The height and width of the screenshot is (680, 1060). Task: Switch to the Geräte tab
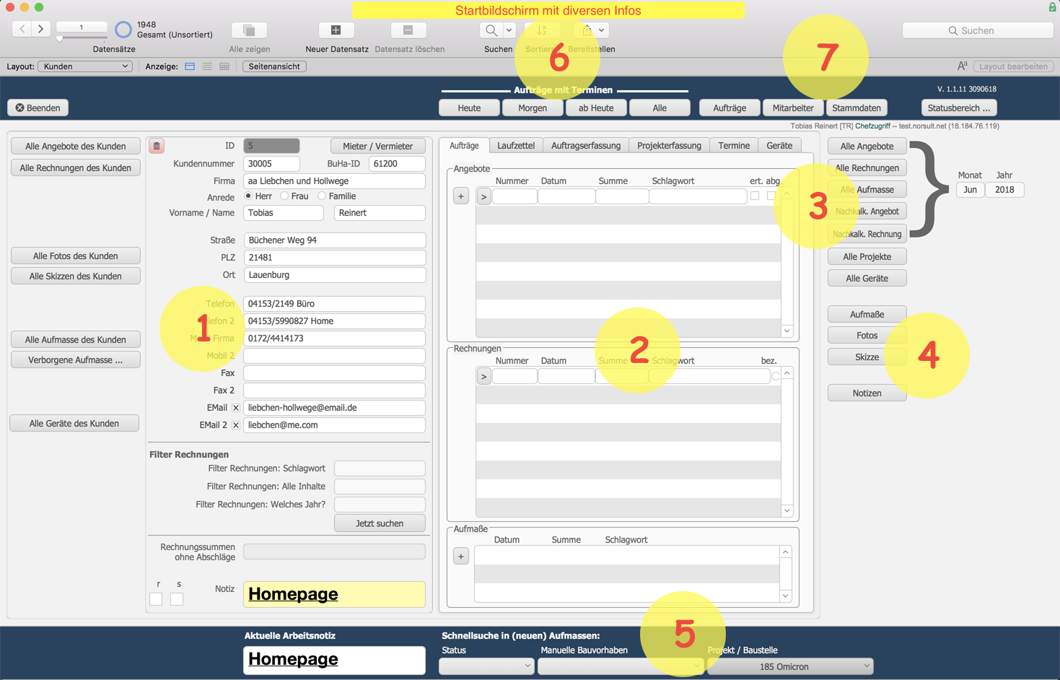click(x=779, y=146)
